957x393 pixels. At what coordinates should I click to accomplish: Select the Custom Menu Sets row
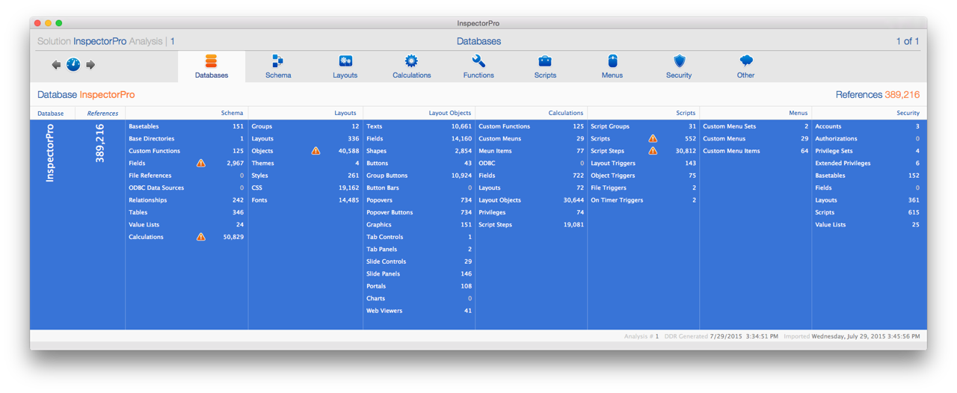coord(755,126)
